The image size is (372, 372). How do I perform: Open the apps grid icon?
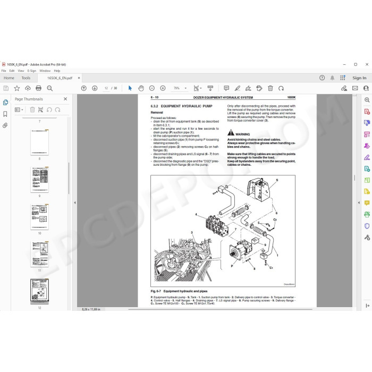[x=343, y=78]
